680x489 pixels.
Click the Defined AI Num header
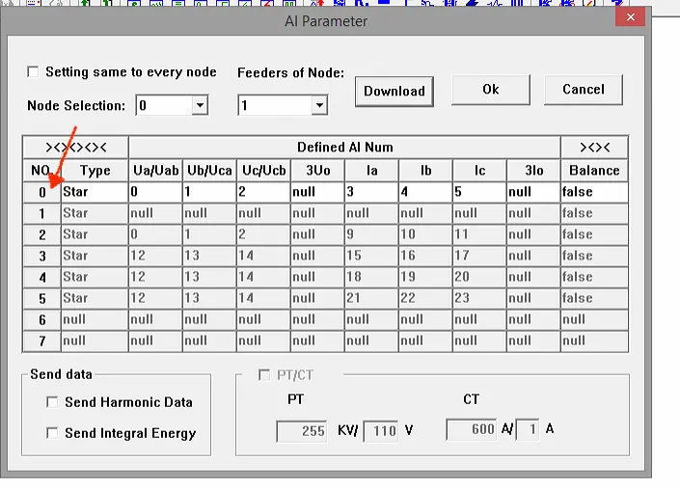(x=344, y=148)
